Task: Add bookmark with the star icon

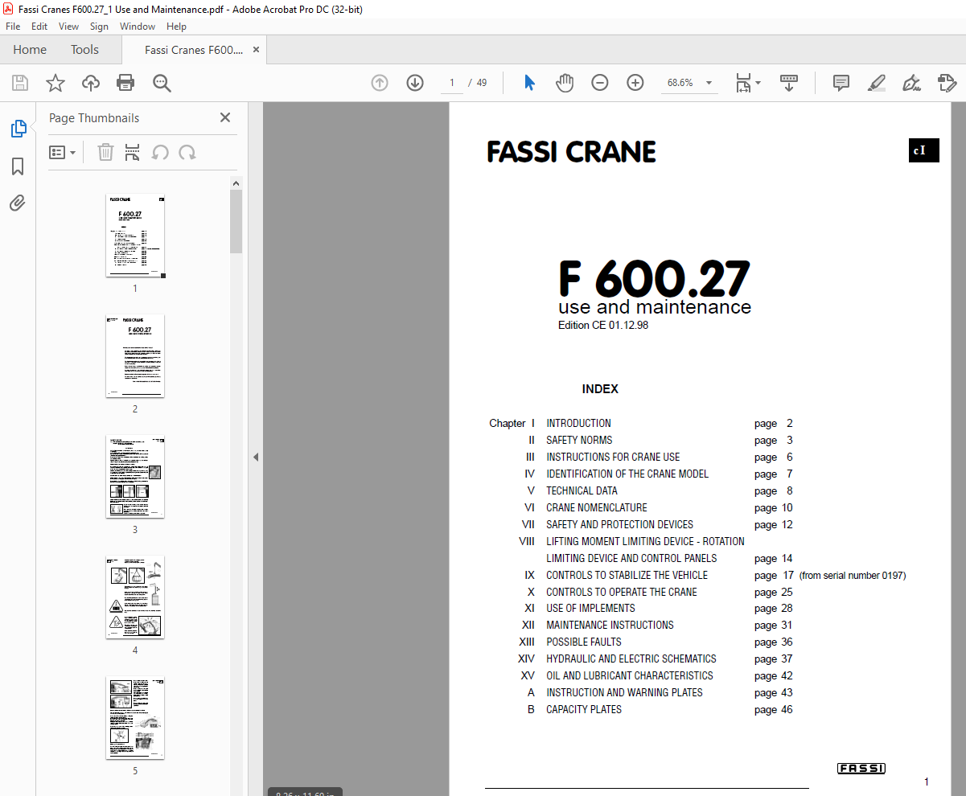Action: point(55,83)
